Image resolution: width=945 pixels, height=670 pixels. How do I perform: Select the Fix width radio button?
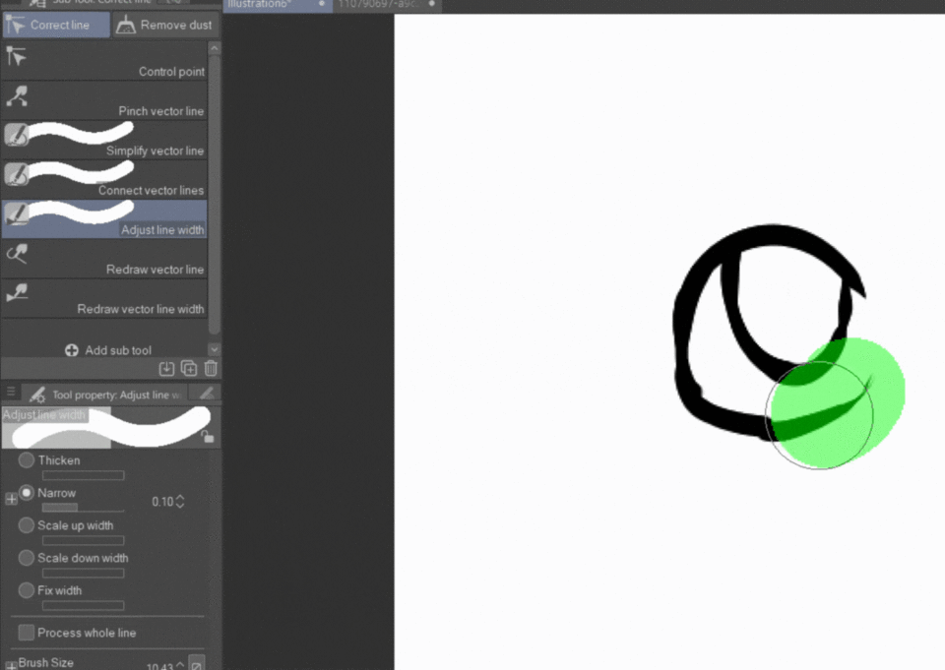[x=26, y=590]
